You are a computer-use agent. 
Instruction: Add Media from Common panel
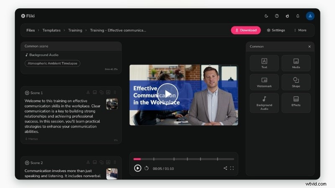pos(296,63)
